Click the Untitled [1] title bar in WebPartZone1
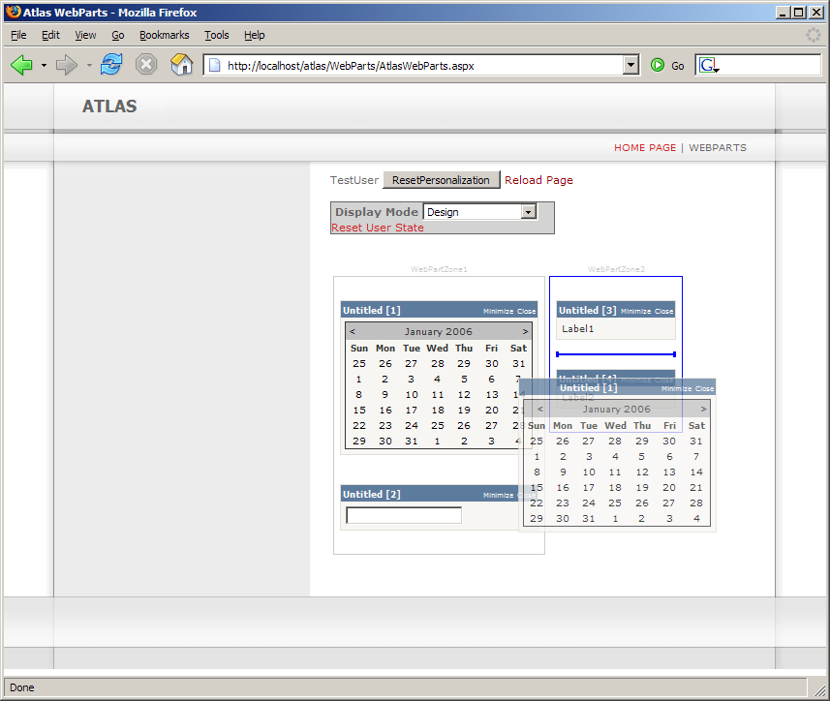This screenshot has width=830, height=701. pyautogui.click(x=440, y=310)
